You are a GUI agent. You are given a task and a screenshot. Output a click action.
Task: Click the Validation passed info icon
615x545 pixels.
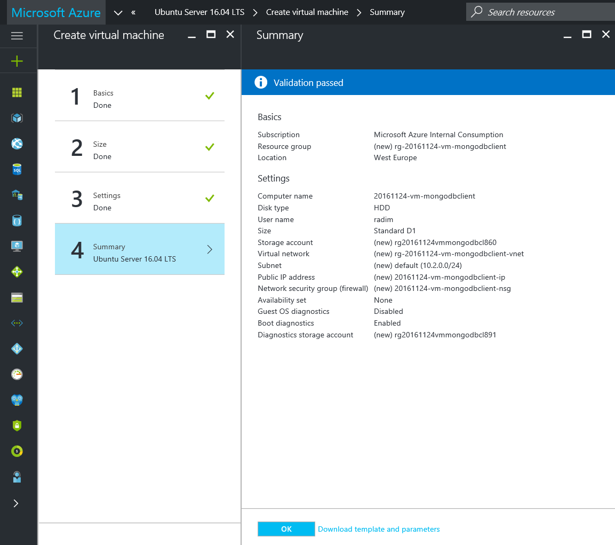coord(261,82)
